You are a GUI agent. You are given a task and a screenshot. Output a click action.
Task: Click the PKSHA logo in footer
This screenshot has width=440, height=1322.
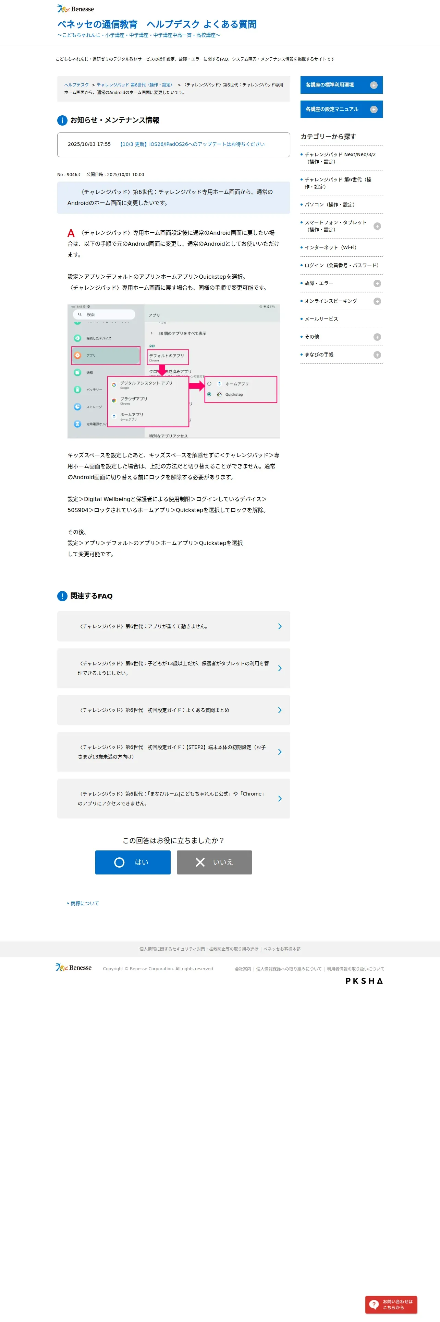(x=364, y=981)
